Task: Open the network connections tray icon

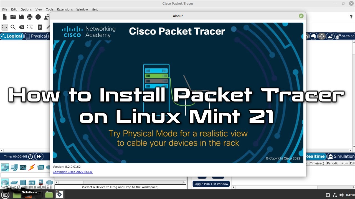Action: 335,195
